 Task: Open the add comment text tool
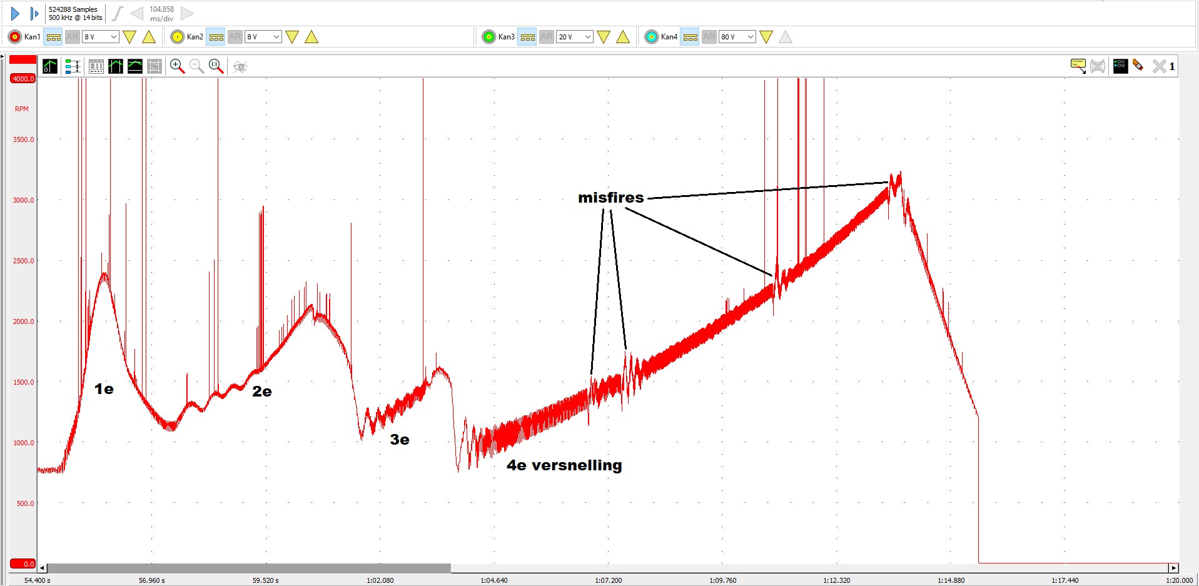click(1078, 66)
